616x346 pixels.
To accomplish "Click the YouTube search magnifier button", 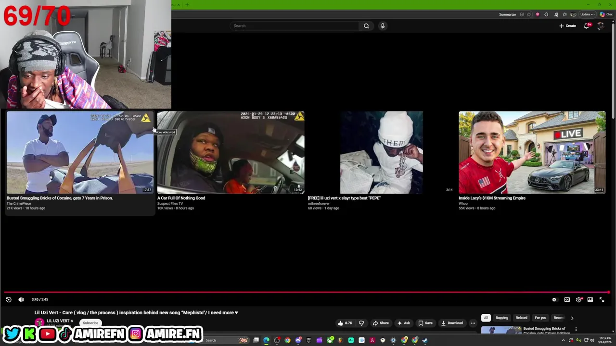I will (366, 26).
